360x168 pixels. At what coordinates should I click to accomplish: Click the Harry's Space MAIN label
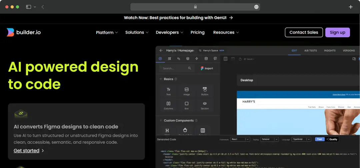click(x=211, y=50)
